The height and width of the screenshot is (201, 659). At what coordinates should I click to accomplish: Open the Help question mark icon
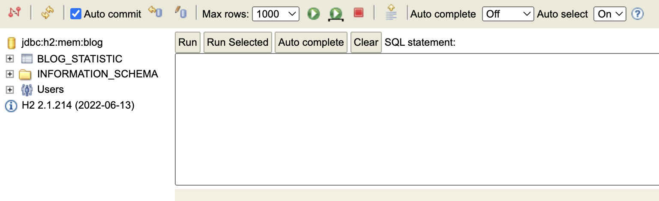tap(638, 14)
